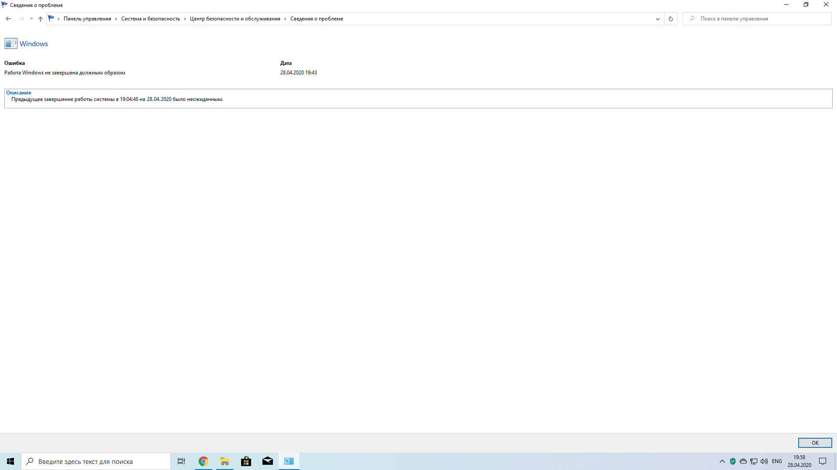Refresh the page with reload icon

(670, 19)
